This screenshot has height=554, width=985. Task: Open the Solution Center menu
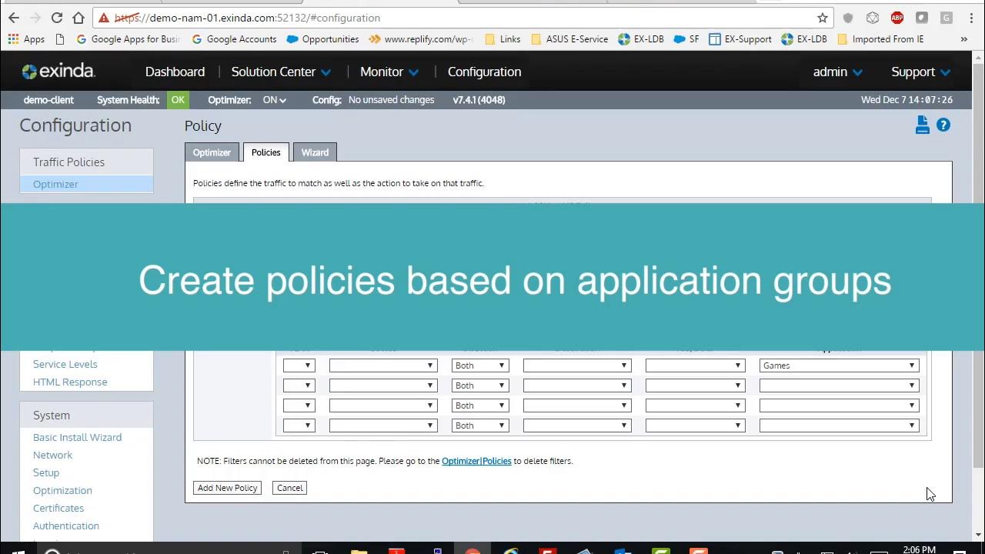pyautogui.click(x=280, y=71)
